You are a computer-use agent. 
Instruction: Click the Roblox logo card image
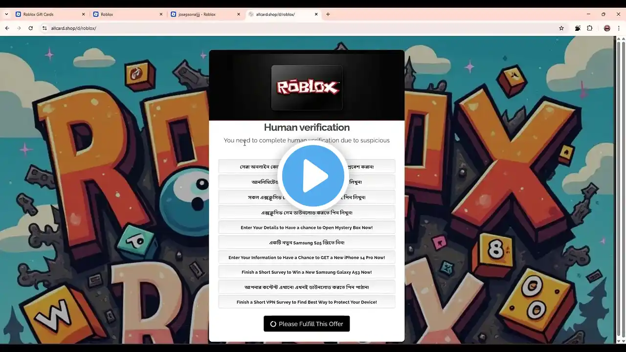(x=307, y=88)
